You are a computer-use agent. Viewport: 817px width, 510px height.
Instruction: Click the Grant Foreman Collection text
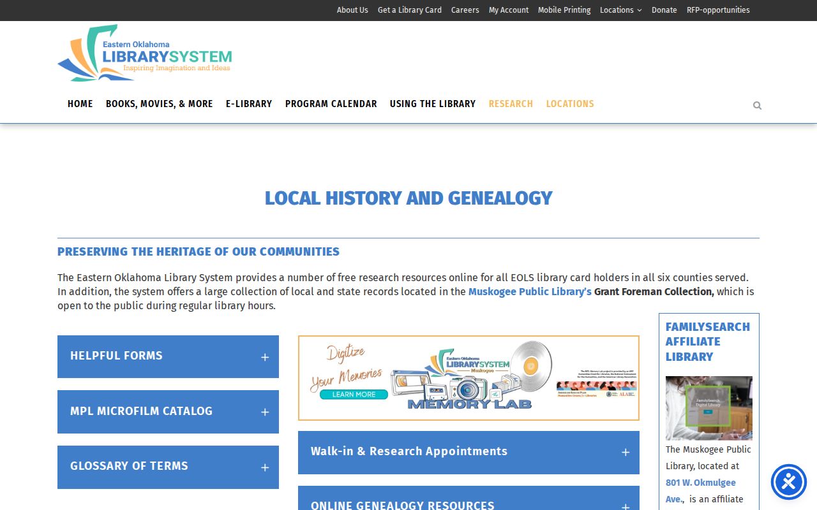coord(654,291)
